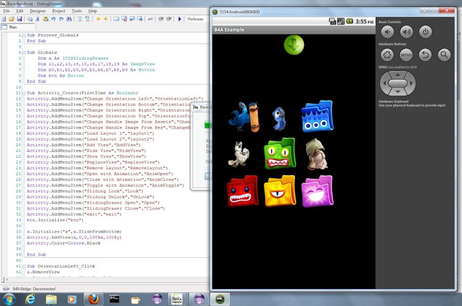Navigate forward with yellow right arrow

coord(105,19)
